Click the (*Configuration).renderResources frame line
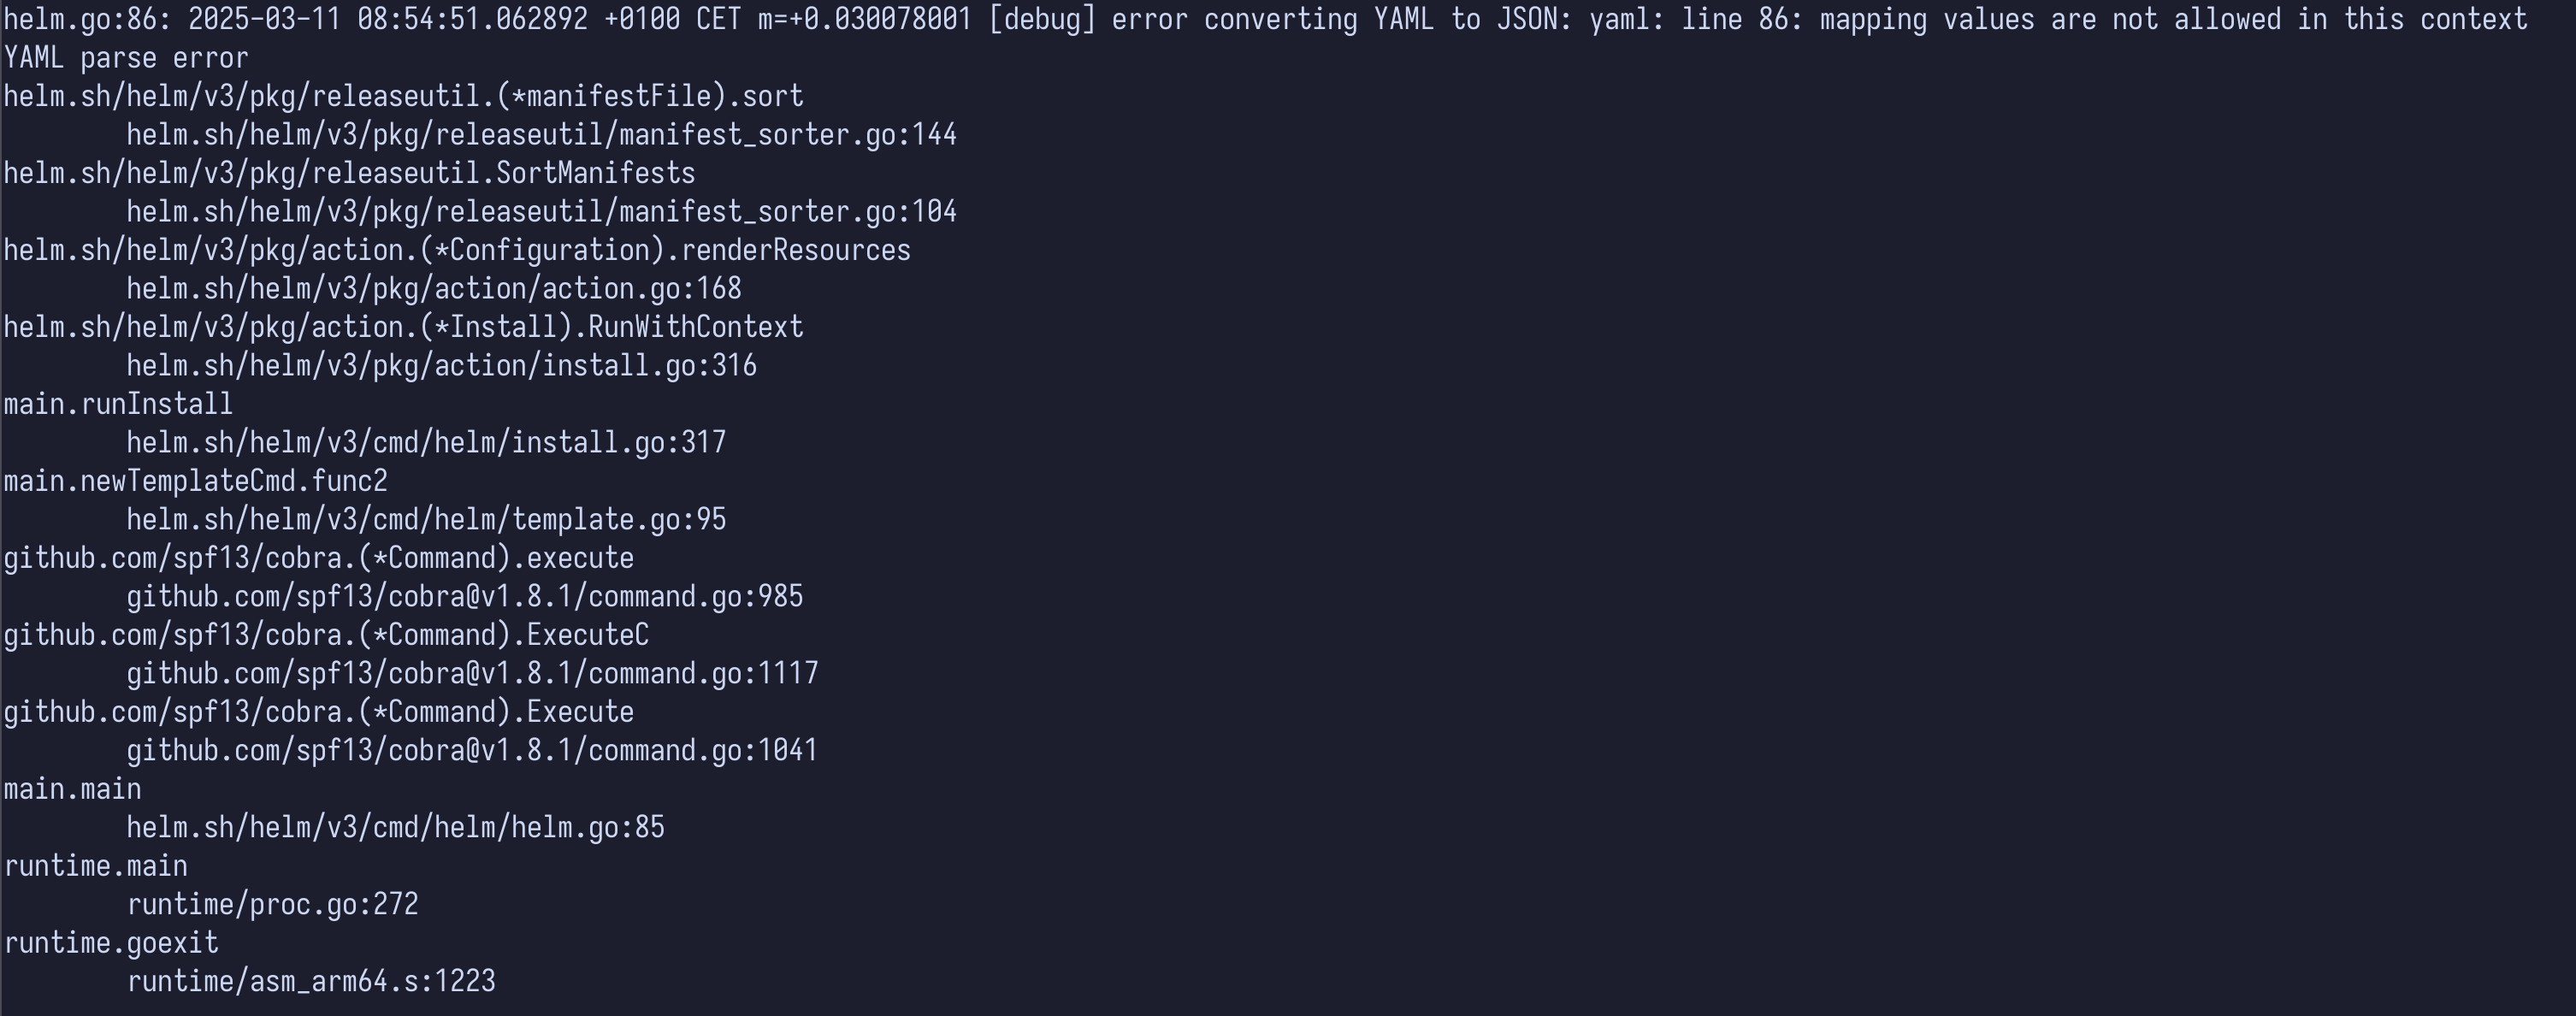 click(x=457, y=250)
